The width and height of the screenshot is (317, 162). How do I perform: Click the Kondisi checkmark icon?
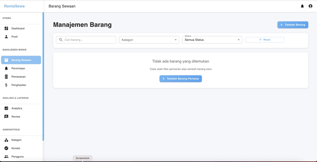(x=6, y=148)
